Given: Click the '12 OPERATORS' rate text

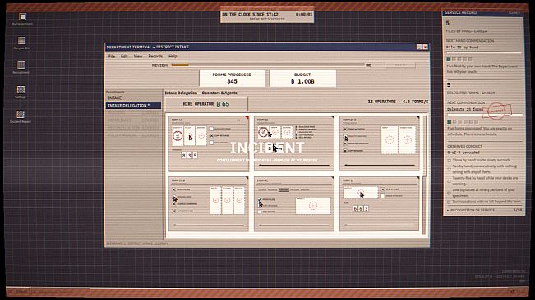Looking at the screenshot, I should coord(398,102).
